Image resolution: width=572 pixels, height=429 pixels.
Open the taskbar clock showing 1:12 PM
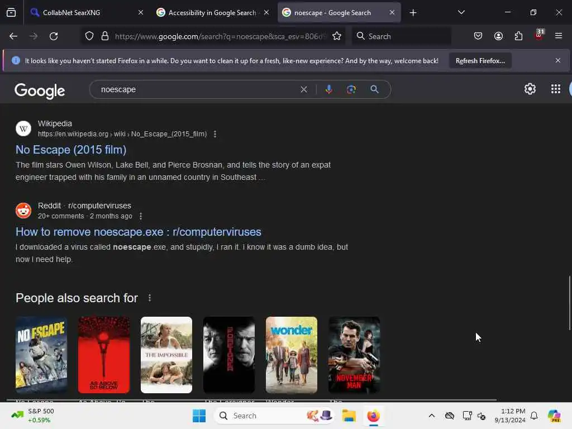[509, 416]
